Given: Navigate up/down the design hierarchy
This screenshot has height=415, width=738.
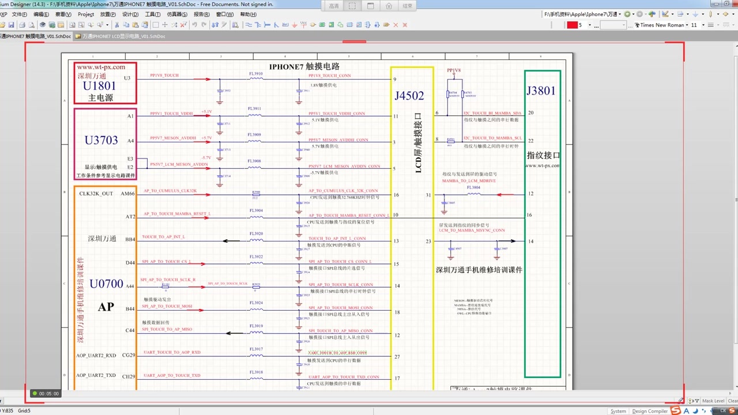Looking at the screenshot, I should click(214, 25).
